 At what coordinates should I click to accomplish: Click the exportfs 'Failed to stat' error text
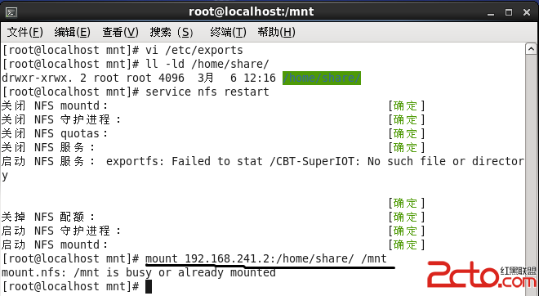[x=314, y=161]
